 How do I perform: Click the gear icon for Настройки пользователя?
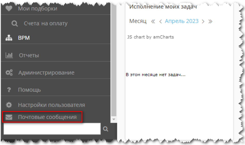(x=9, y=105)
